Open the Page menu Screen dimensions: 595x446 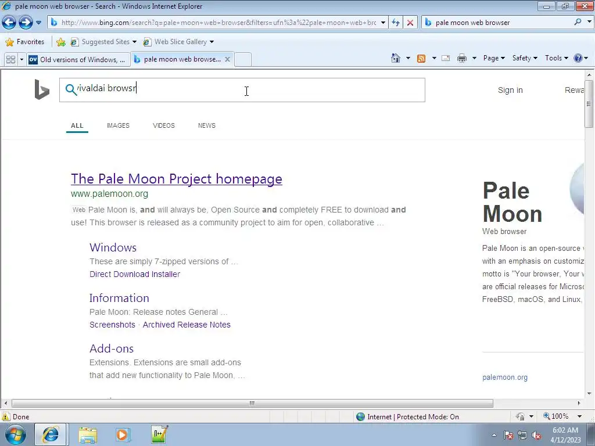pyautogui.click(x=494, y=58)
